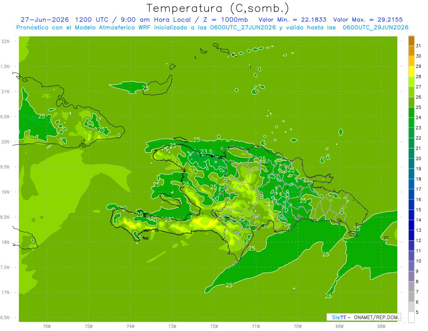
Task: Click the "SisPI - ONAMET/REP.DOM." credit box
Action: point(364,317)
